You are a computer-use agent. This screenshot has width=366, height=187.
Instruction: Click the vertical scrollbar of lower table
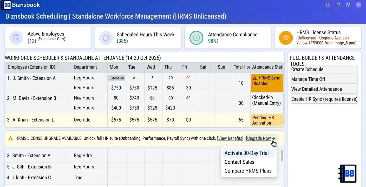(x=282, y=155)
